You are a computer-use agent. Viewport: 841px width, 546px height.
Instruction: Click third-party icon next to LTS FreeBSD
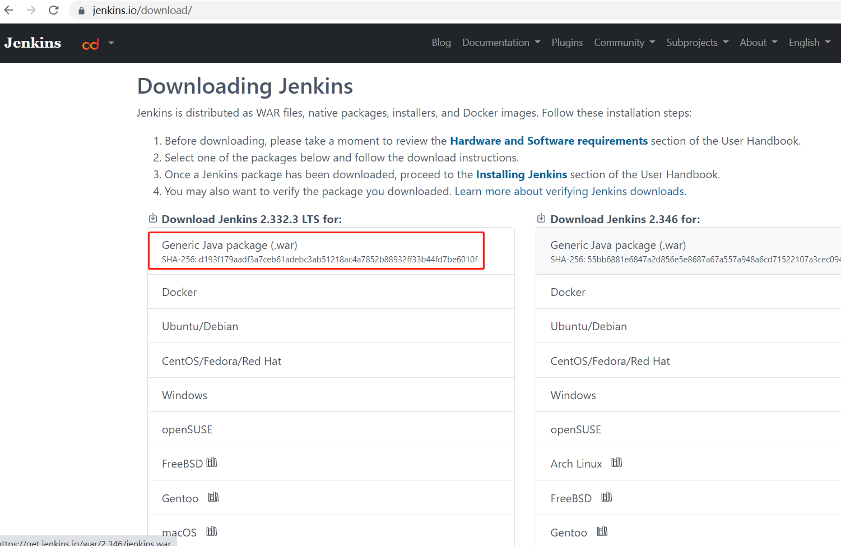(x=212, y=462)
